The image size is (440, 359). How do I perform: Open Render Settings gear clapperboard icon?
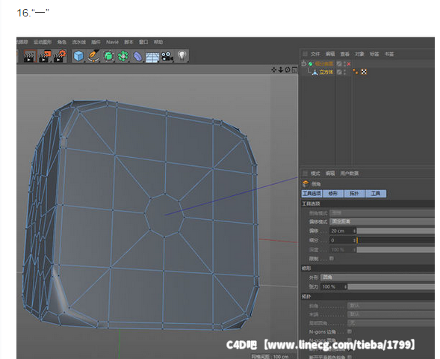click(x=60, y=56)
